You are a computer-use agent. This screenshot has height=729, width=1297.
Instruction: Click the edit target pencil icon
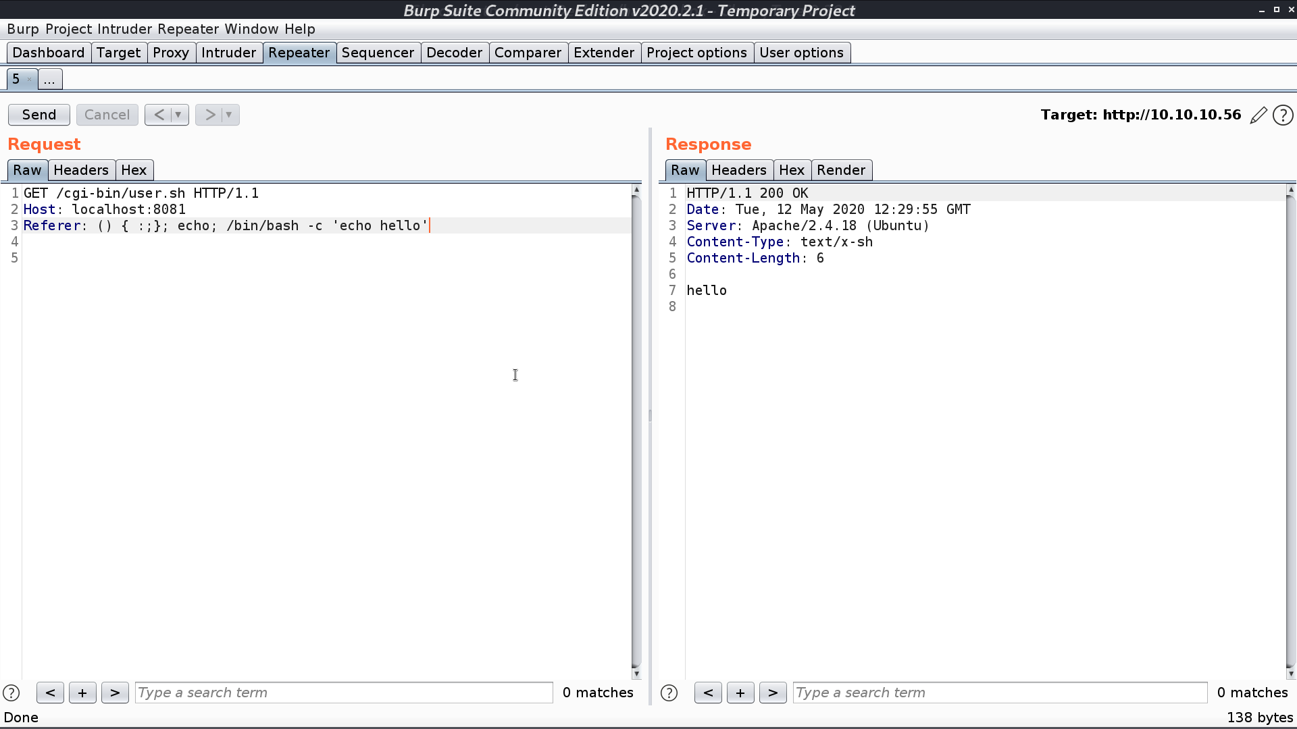click(1258, 115)
